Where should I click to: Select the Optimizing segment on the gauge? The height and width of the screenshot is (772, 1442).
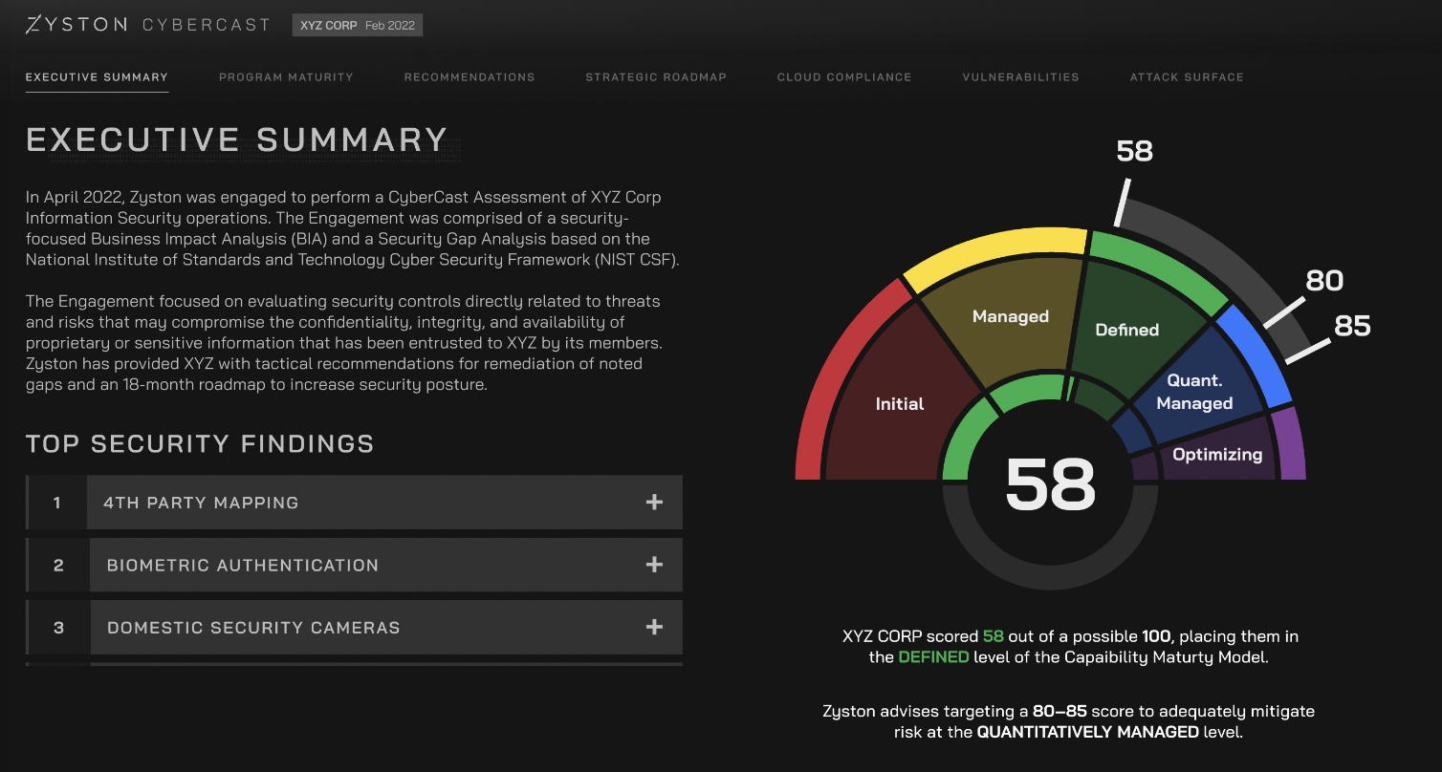pyautogui.click(x=1216, y=454)
